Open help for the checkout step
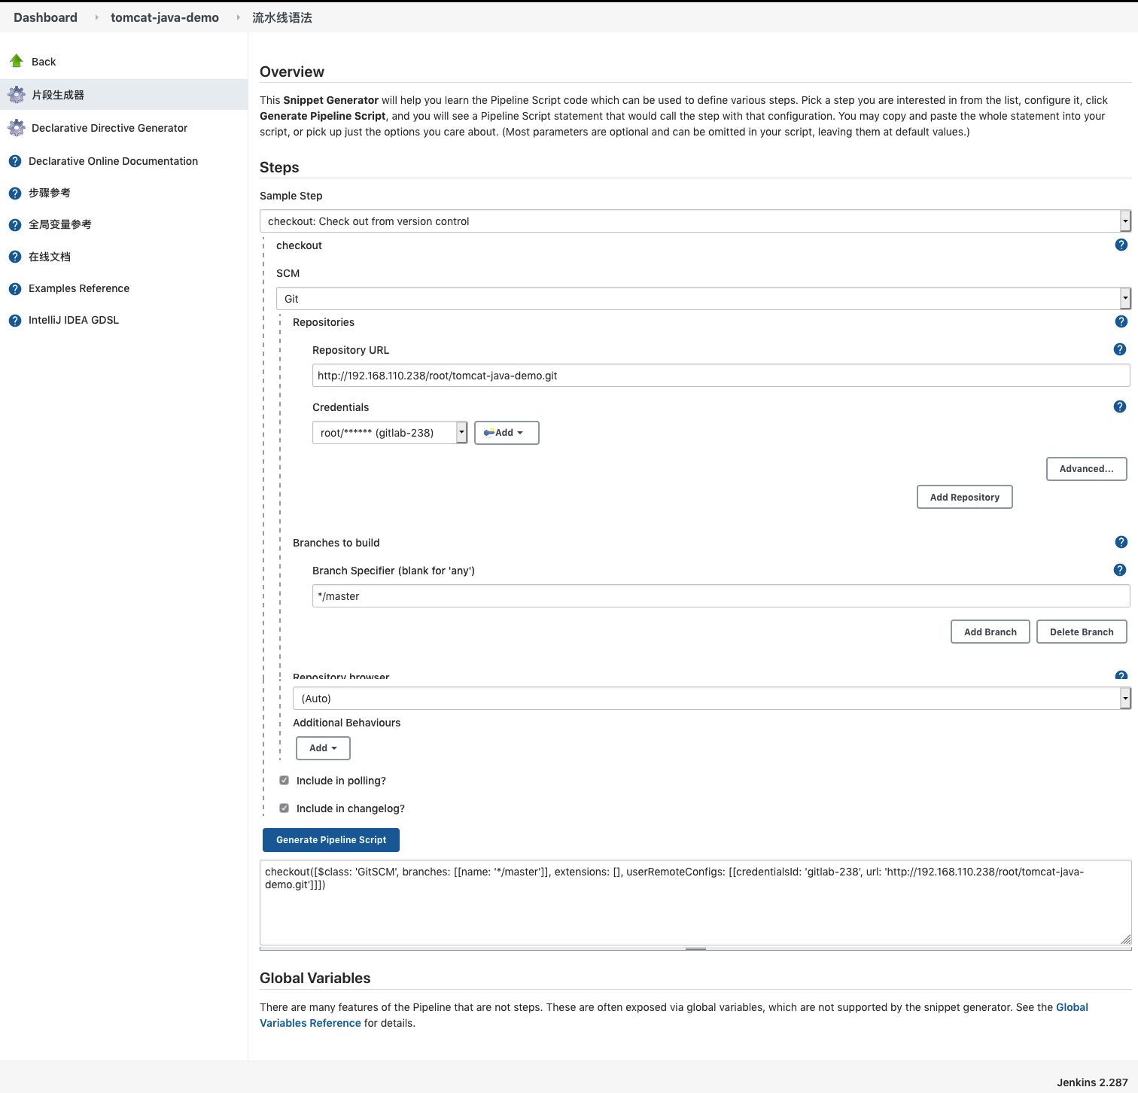1138x1093 pixels. tap(1121, 245)
